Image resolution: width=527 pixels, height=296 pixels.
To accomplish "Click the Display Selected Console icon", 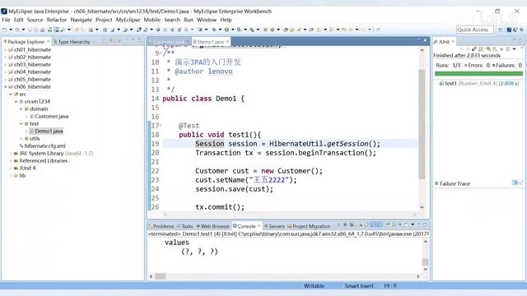I will pos(394,224).
